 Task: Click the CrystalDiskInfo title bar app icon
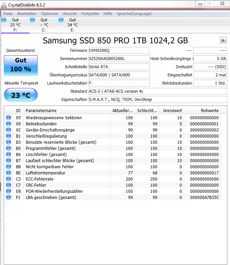tap(4, 5)
